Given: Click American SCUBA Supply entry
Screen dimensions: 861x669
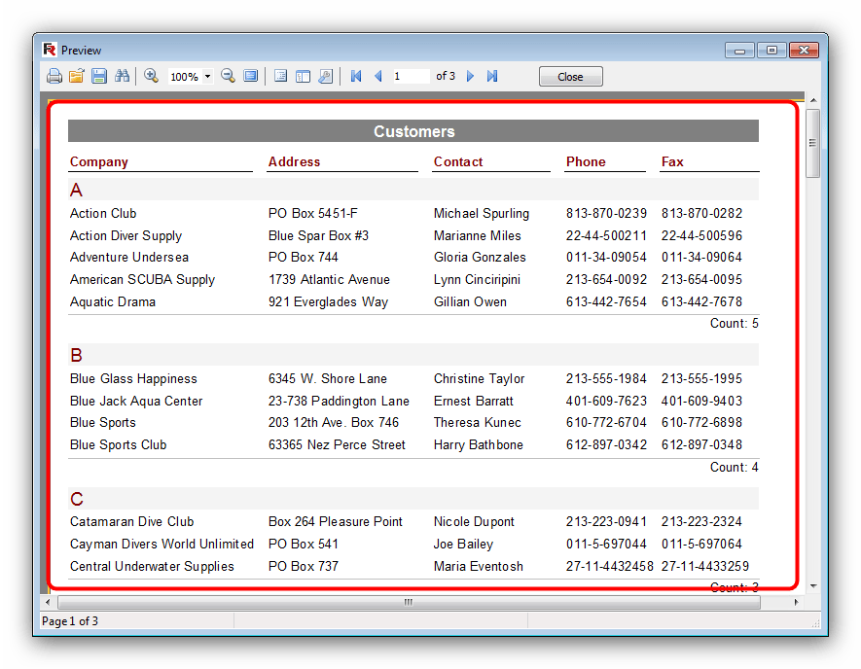Looking at the screenshot, I should pos(142,280).
